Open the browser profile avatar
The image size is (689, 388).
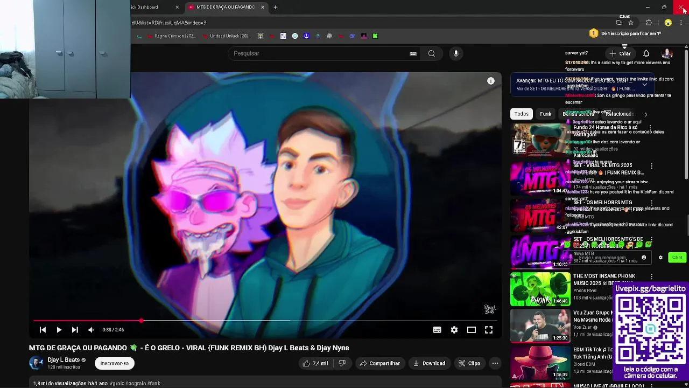(668, 23)
